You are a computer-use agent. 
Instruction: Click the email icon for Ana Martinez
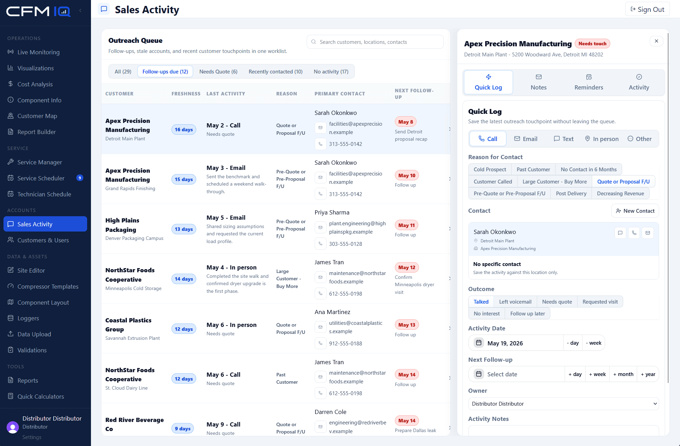320,327
